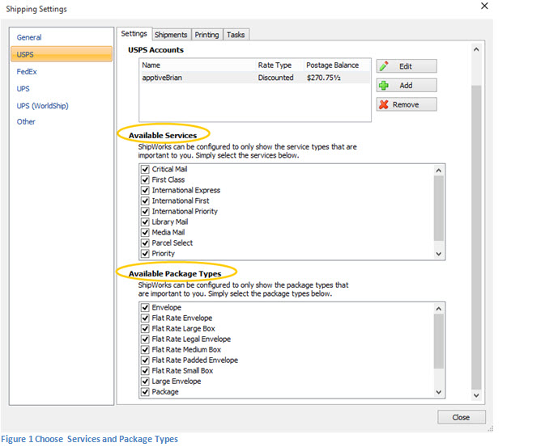Viewport: 545px width, 447px height.
Task: Toggle Flat Rate Legal Envelope checkbox
Action: (x=145, y=339)
